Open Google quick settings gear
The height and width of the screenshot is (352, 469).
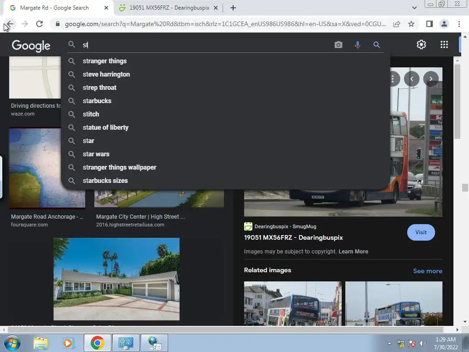point(421,44)
